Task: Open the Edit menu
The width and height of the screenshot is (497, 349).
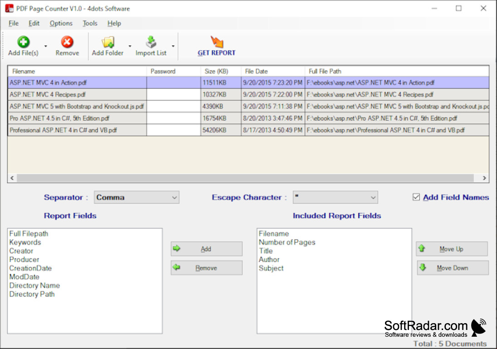Action: click(34, 23)
